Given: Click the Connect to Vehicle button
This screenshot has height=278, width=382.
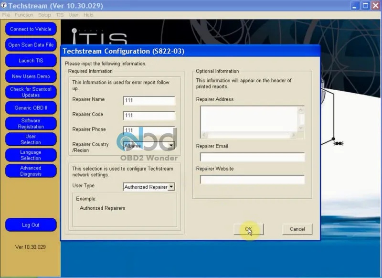Looking at the screenshot, I should click(31, 29).
